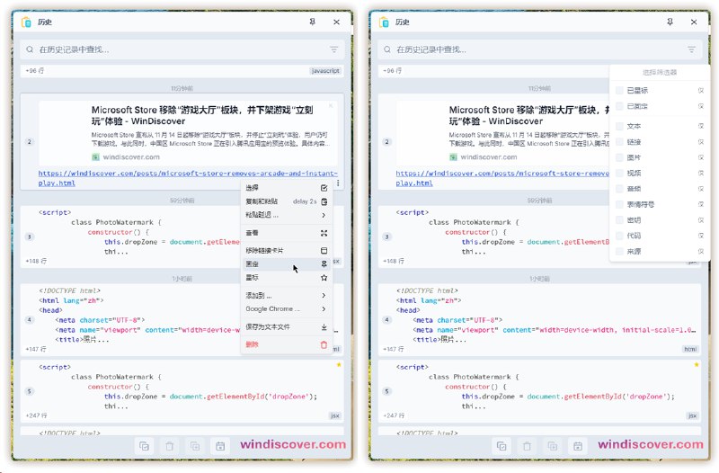The height and width of the screenshot is (473, 719).
Task: Open the windiscover.com post link in the right window
Action: click(x=502, y=178)
